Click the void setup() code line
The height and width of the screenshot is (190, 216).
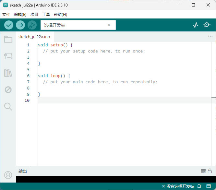(55, 45)
